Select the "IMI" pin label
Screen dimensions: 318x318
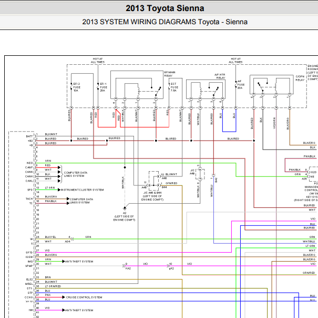[x=30, y=310]
